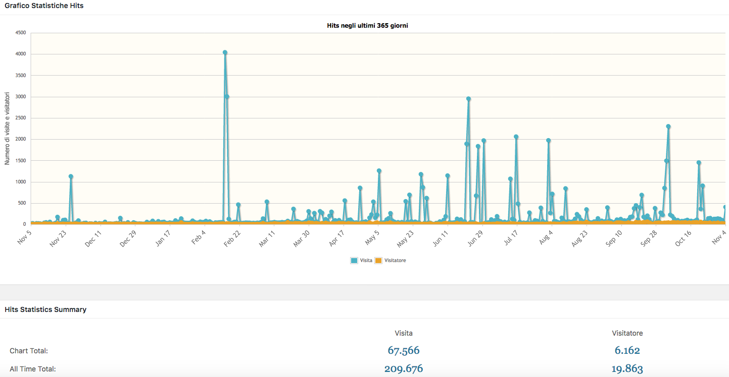This screenshot has width=729, height=377.
Task: Click the chart title Hits negli ultimi 365 giorni
Action: (367, 26)
